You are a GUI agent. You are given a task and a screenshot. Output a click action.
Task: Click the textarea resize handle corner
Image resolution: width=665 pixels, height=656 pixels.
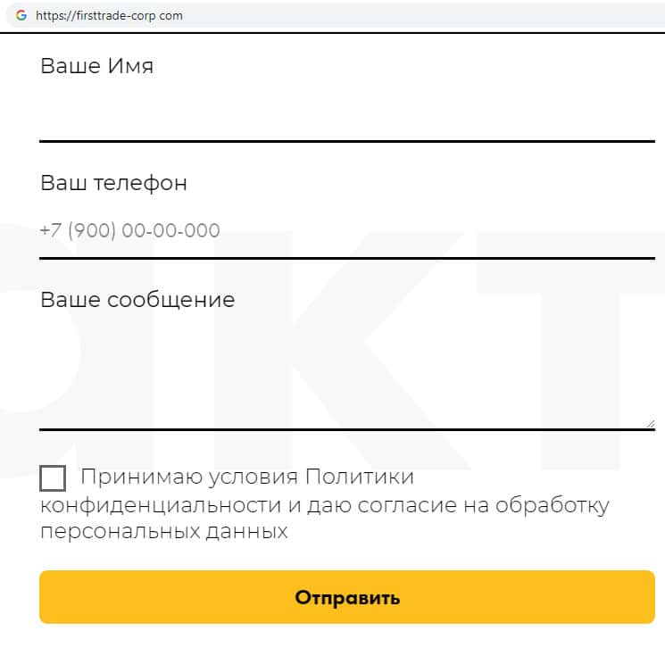[651, 424]
